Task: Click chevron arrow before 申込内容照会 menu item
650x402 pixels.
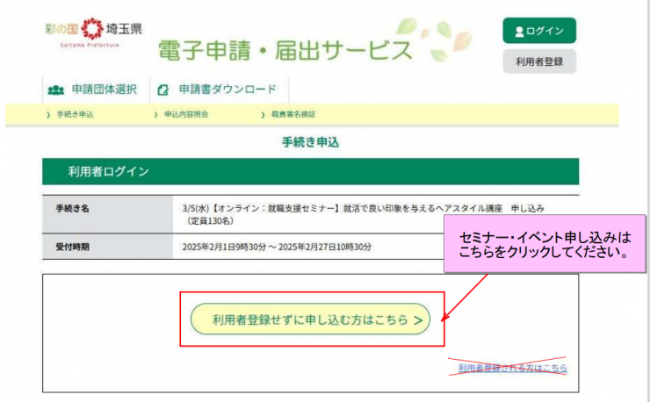Action: pos(155,115)
